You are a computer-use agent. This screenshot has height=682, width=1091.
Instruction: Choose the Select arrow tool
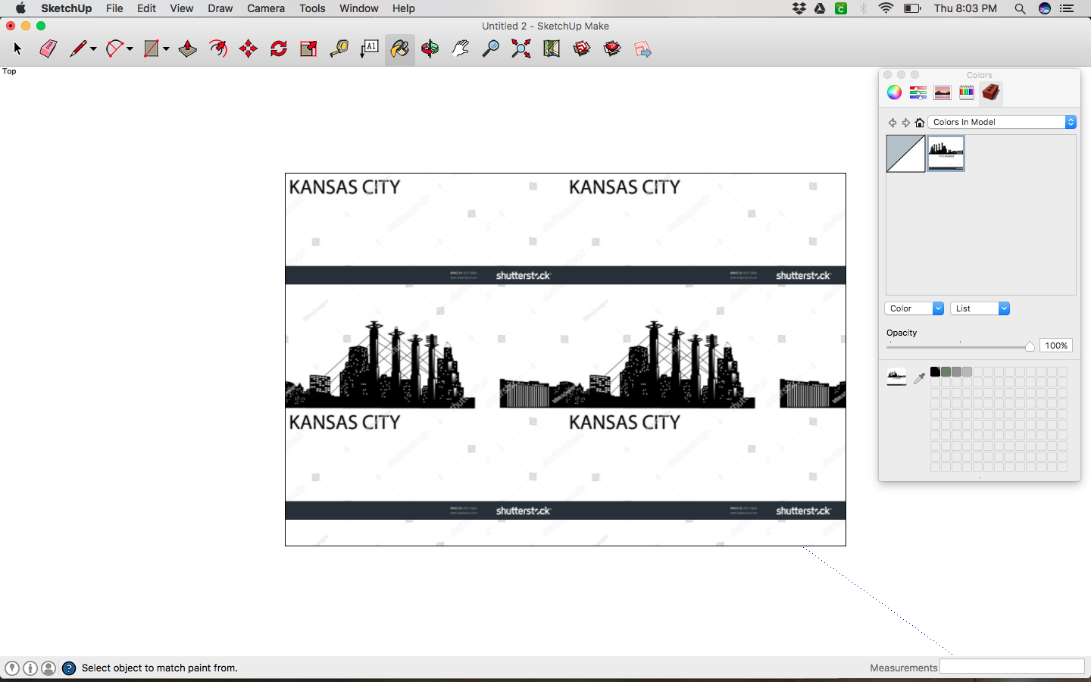point(18,49)
